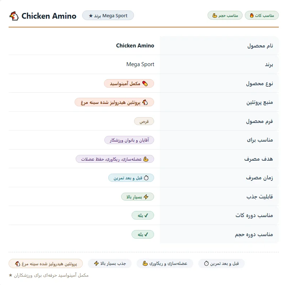
Task: Click the checkmark بله badge for مناسب دوره کات
Action: pyautogui.click(x=143, y=216)
